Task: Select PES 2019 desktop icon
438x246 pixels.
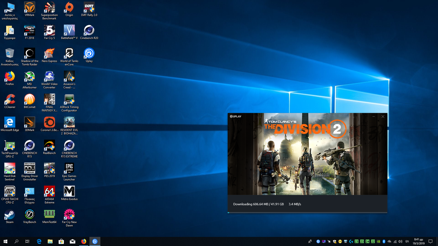Action: [x=49, y=170]
